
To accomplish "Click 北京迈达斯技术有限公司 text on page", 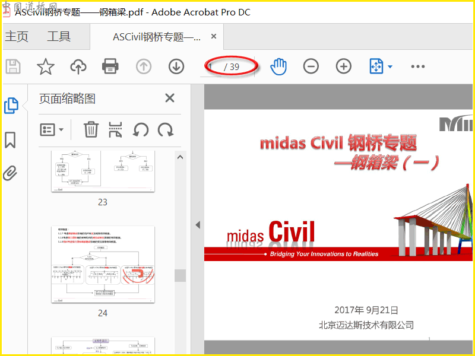I will click(x=366, y=325).
